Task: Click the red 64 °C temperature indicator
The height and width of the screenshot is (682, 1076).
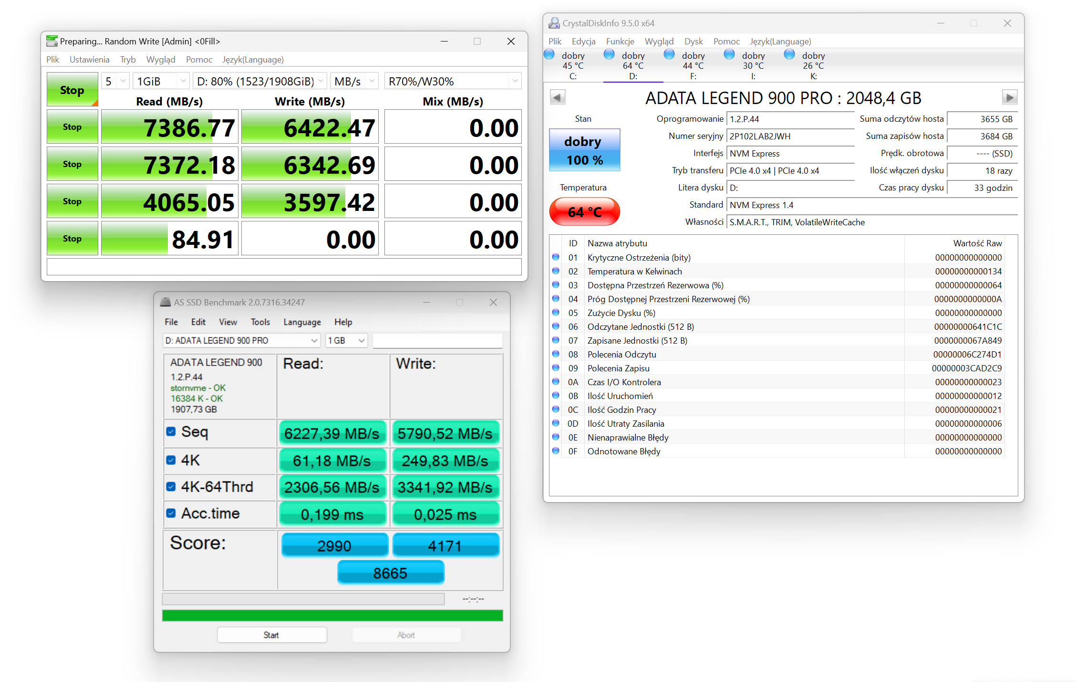Action: click(584, 211)
